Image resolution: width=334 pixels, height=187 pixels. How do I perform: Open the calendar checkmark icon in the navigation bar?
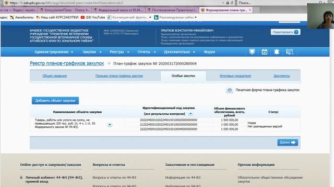coord(265,52)
